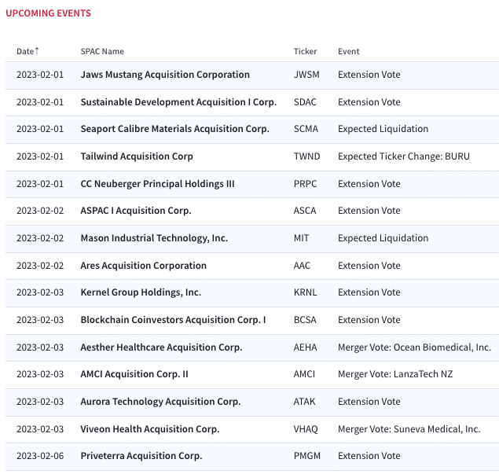The height and width of the screenshot is (474, 499).
Task: Sort by SPAC Name column header
Action: point(102,51)
